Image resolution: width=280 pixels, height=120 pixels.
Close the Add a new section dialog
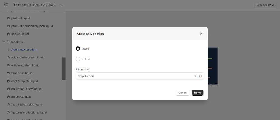(x=201, y=34)
